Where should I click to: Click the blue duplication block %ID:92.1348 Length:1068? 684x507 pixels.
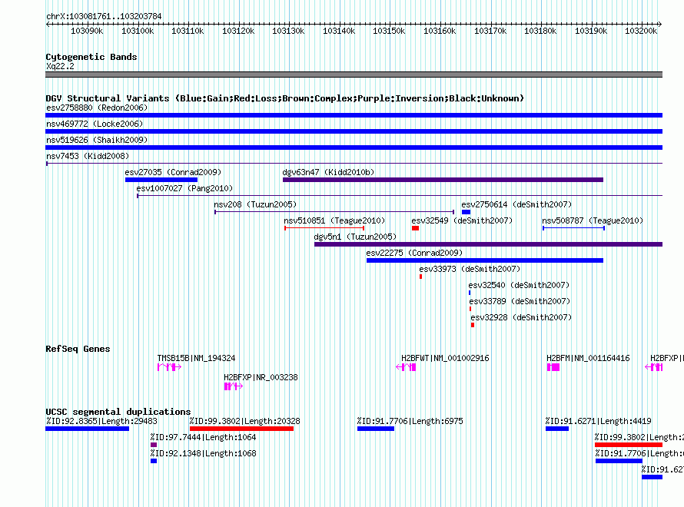point(154,461)
